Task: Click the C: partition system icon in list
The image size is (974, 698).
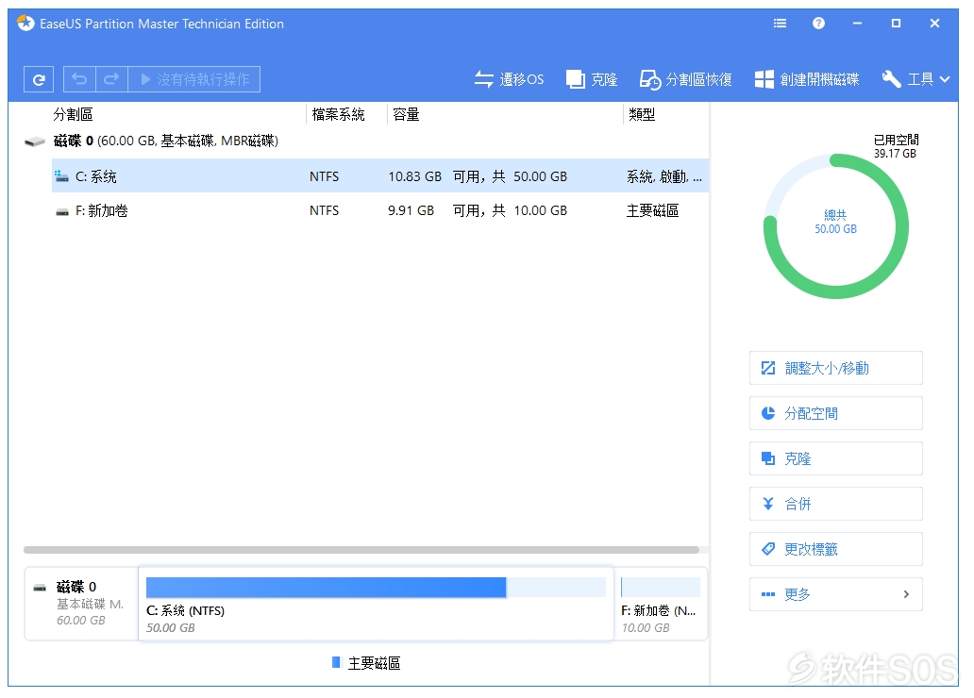Action: coord(61,176)
